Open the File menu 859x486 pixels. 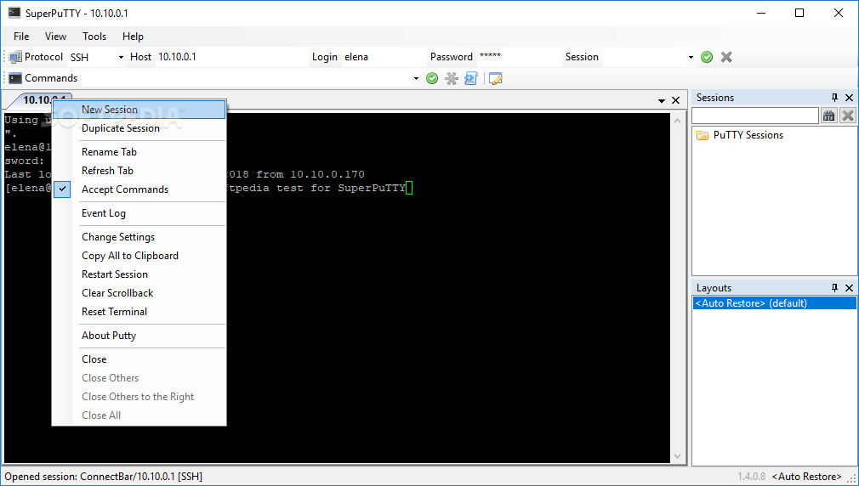click(21, 37)
